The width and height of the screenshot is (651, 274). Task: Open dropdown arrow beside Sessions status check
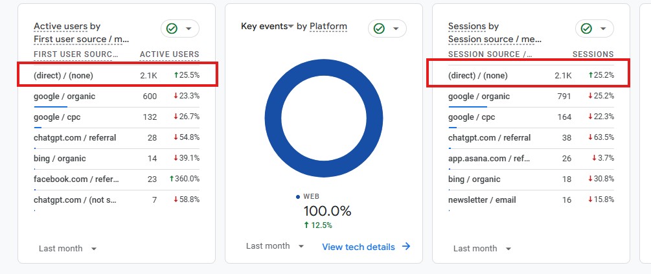pyautogui.click(x=603, y=29)
